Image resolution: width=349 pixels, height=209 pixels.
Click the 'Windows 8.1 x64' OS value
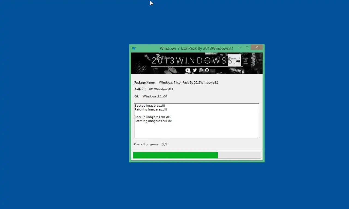pos(155,96)
